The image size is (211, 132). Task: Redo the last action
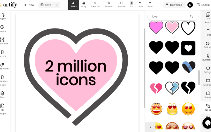(150, 5)
